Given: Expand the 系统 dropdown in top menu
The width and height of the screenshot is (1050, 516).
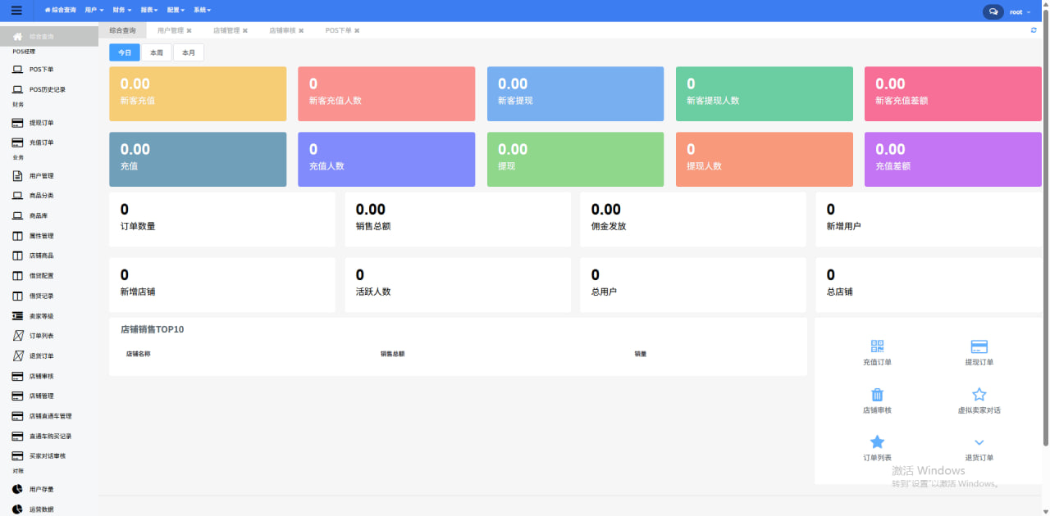Looking at the screenshot, I should click(202, 11).
